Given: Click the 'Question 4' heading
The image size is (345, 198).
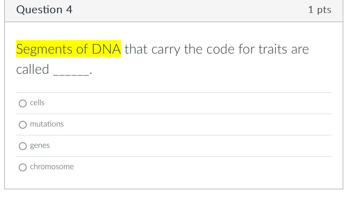Looking at the screenshot, I should click(44, 10).
